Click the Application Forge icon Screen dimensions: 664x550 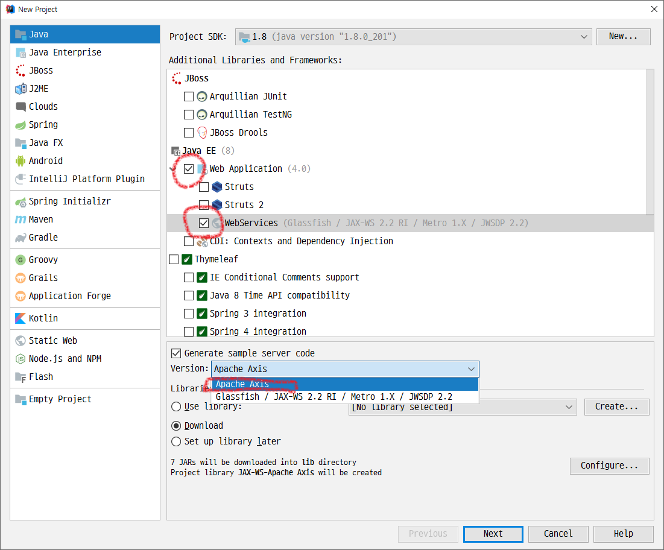[x=21, y=296]
